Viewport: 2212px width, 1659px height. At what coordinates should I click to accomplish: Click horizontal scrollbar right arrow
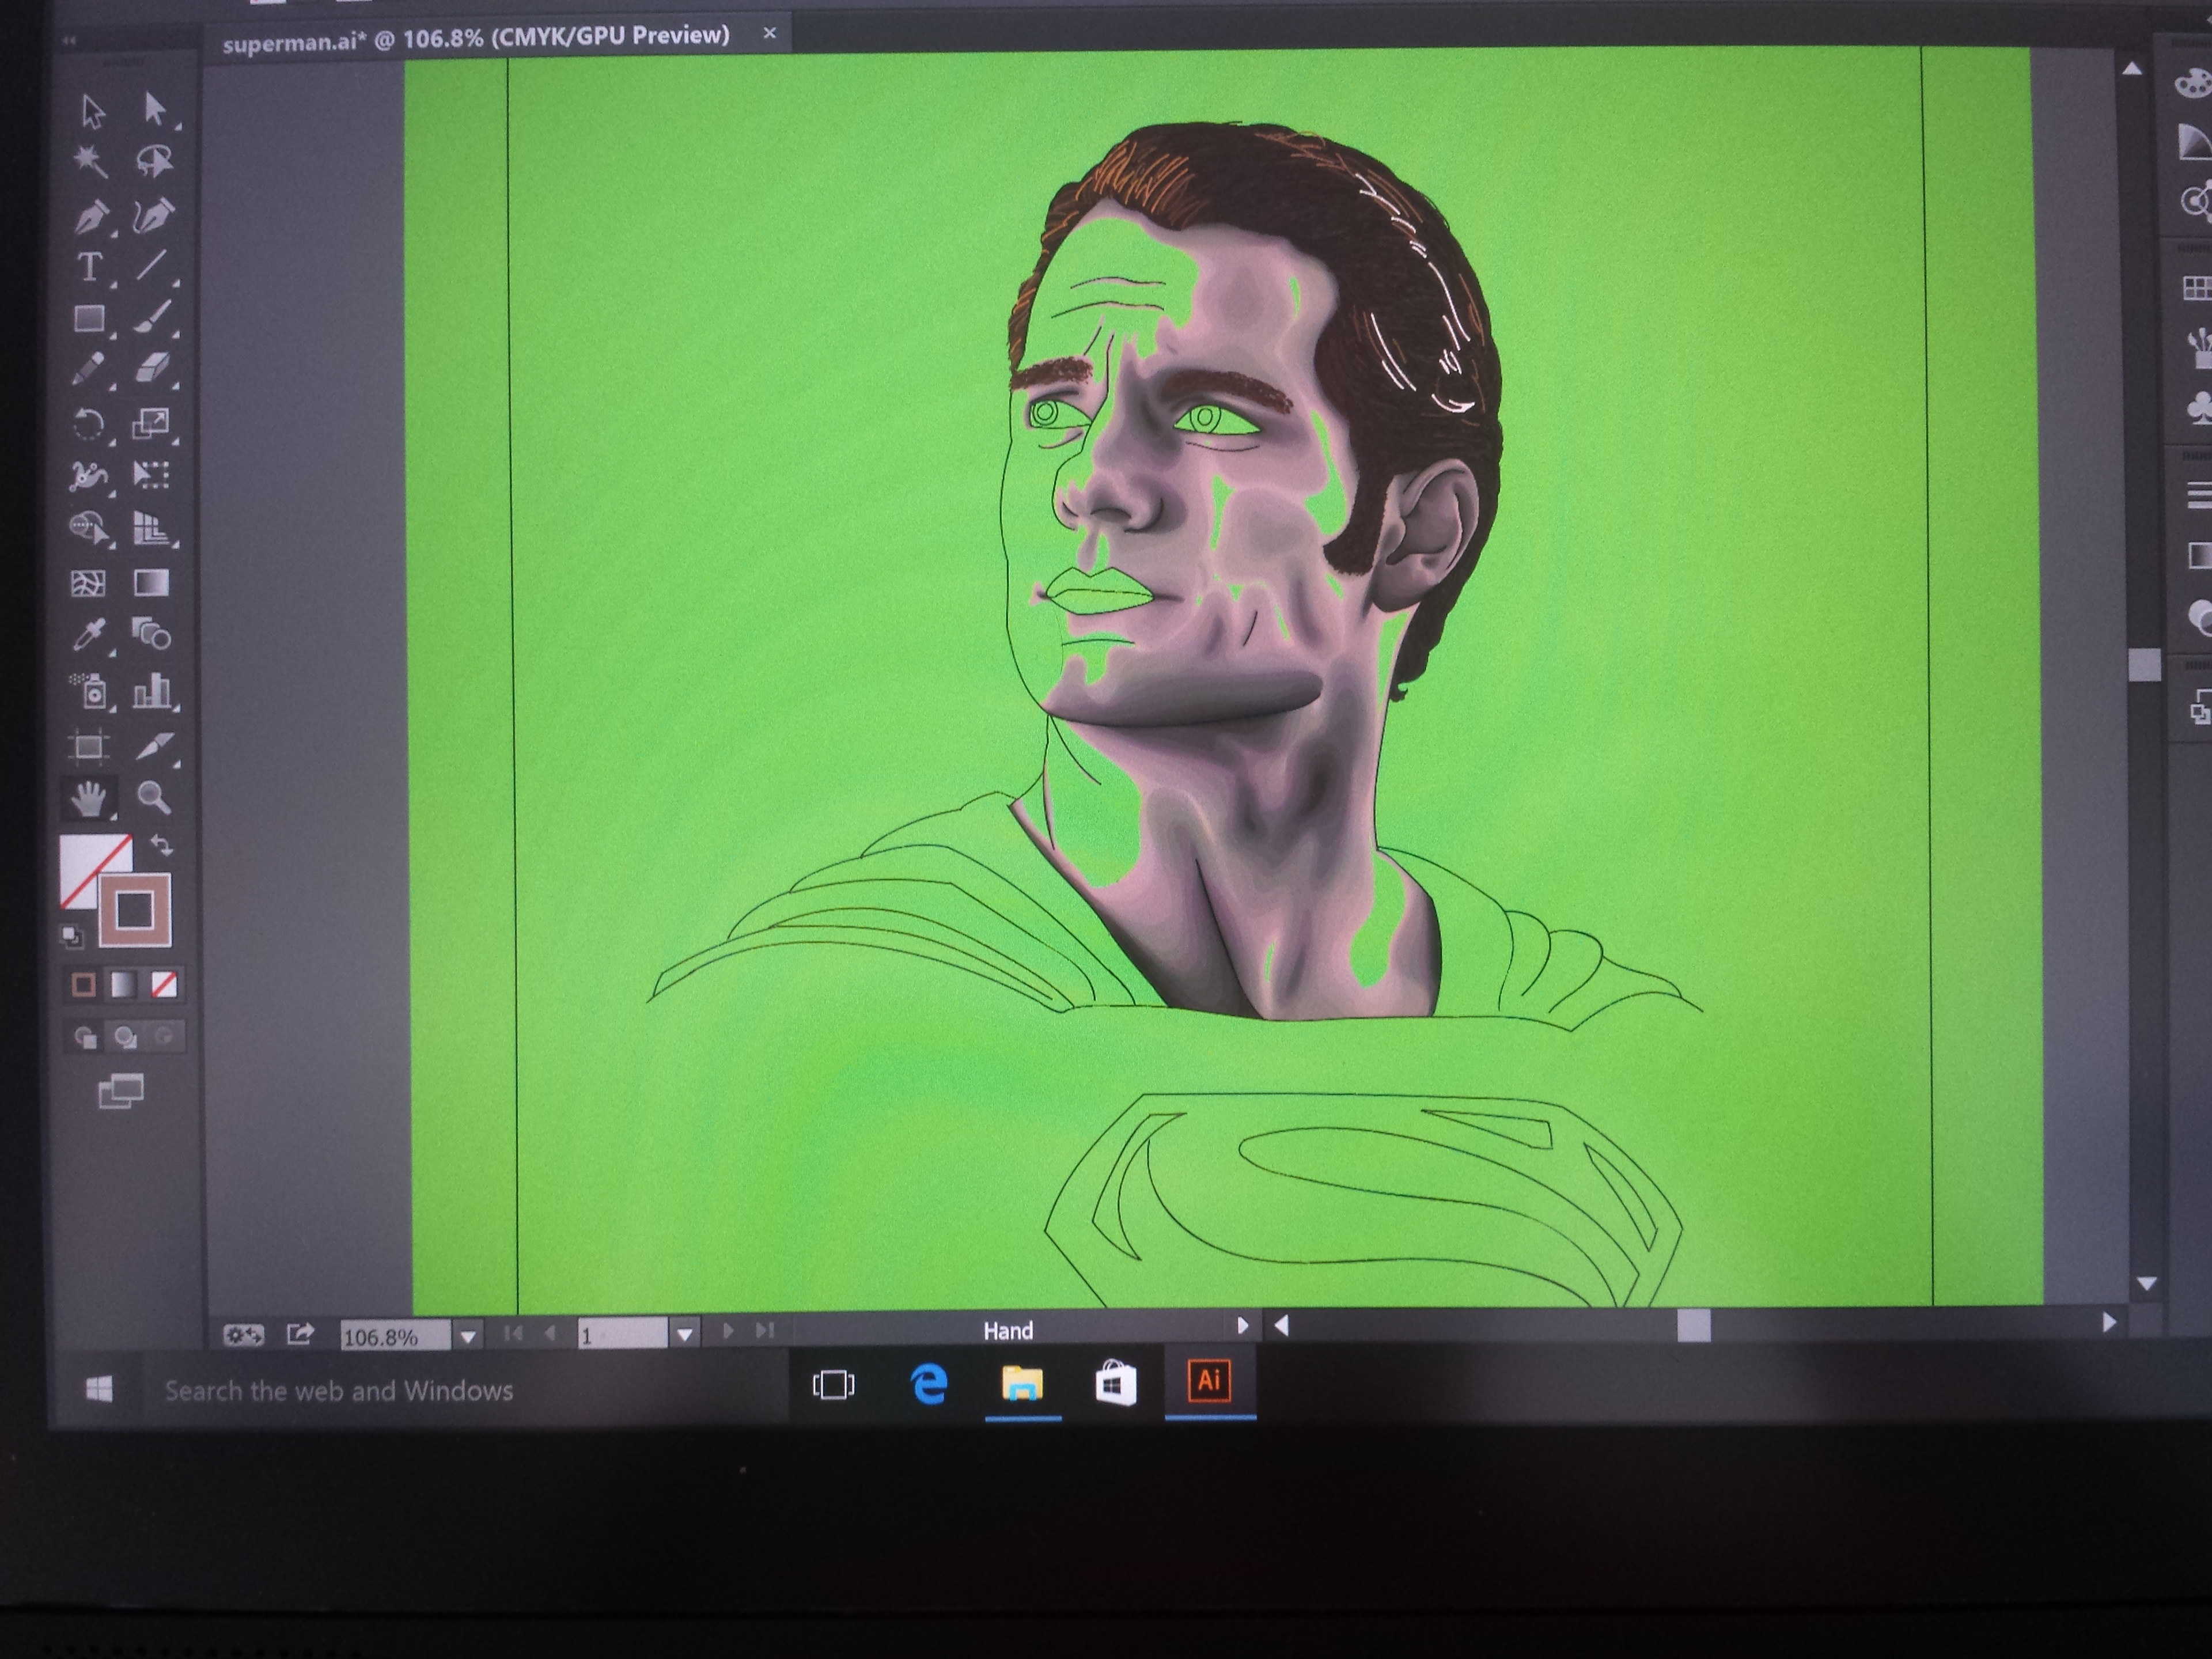[2108, 1322]
